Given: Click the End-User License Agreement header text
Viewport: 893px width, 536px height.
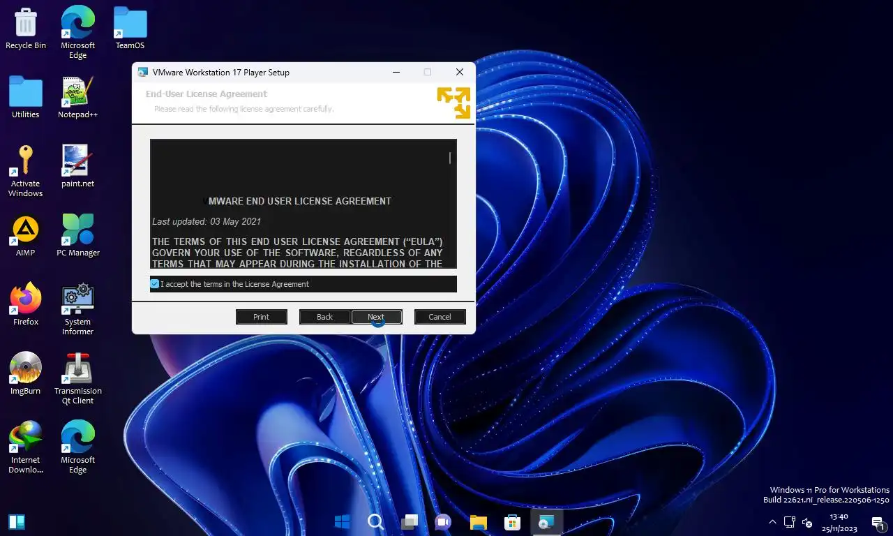Looking at the screenshot, I should click(x=207, y=94).
